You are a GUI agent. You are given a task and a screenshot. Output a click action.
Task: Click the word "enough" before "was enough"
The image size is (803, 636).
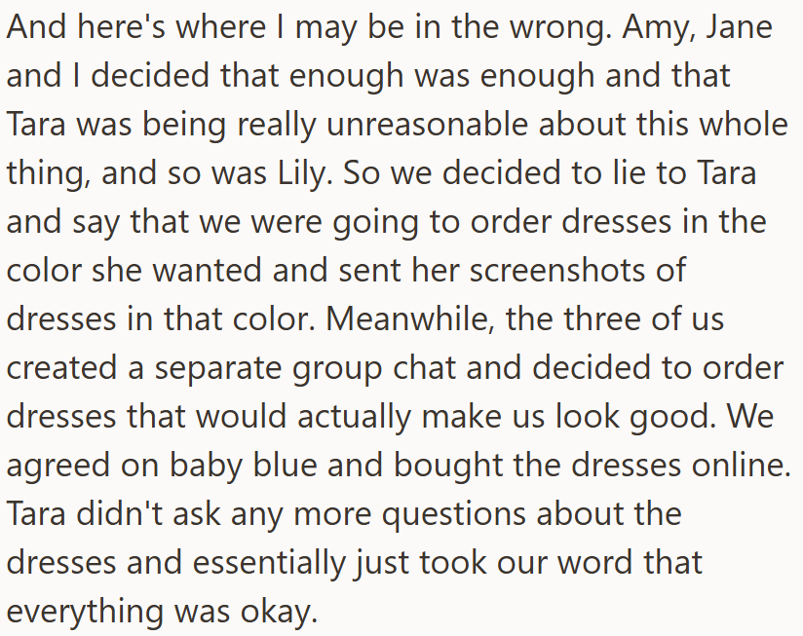[346, 76]
